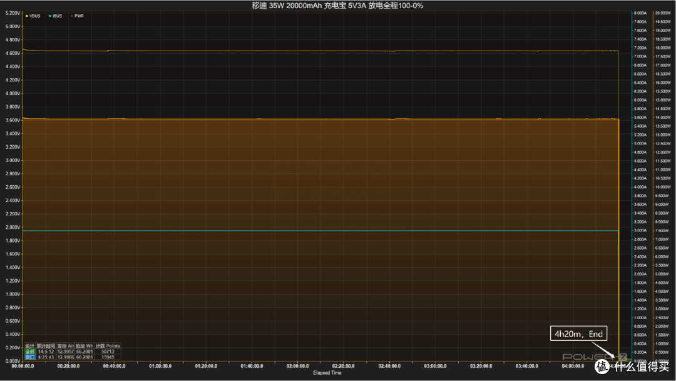Viewport: 676px width, 381px height.
Task: Click the 4:25:43 window time cell
Action: (46, 357)
